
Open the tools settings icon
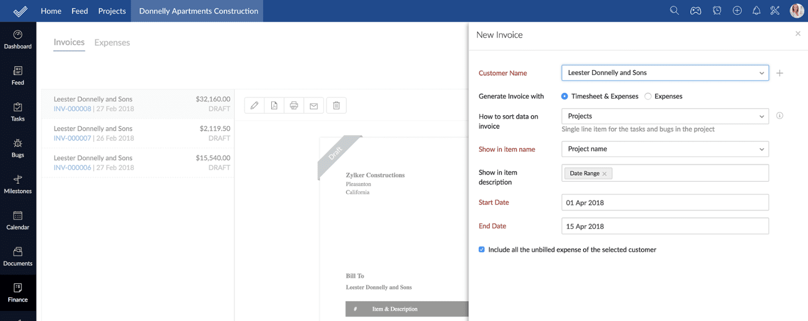coord(775,11)
